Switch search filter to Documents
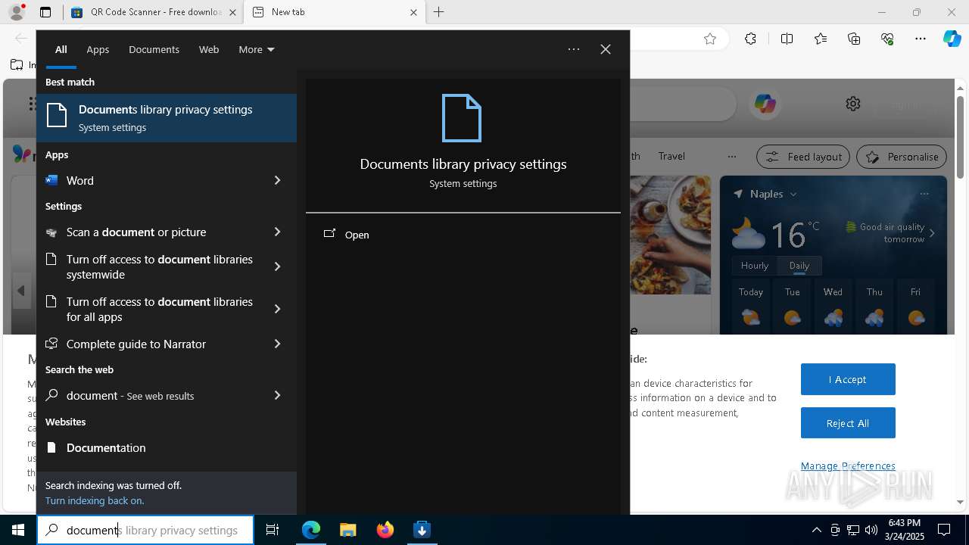Image resolution: width=969 pixels, height=545 pixels. coord(154,49)
